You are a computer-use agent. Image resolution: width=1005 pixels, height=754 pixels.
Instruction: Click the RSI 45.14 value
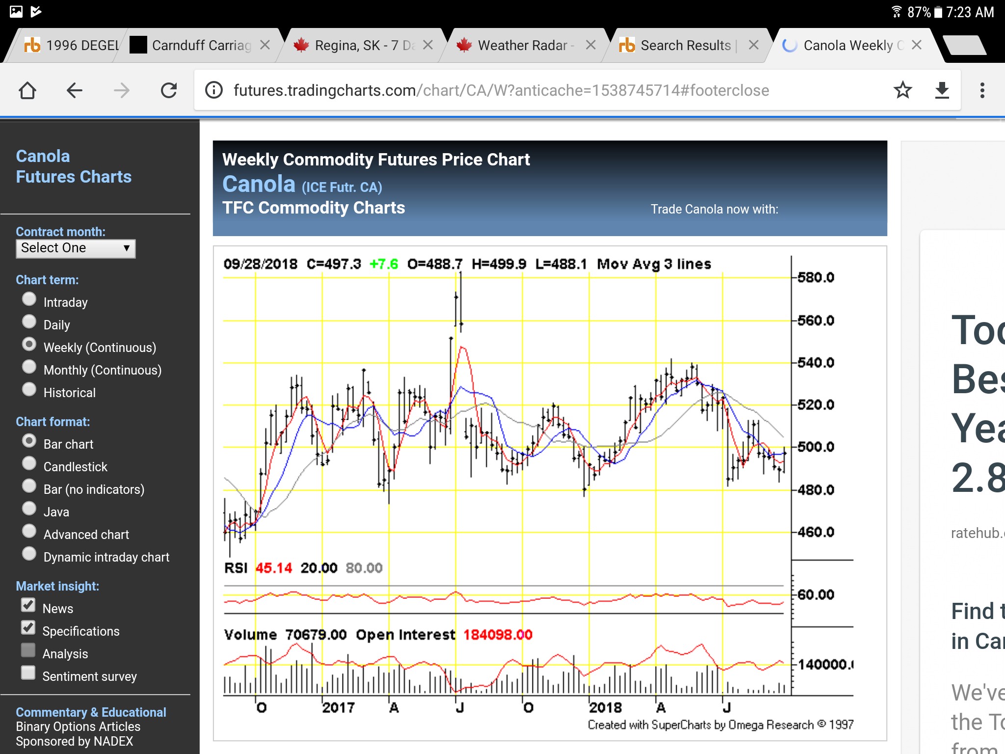[273, 568]
